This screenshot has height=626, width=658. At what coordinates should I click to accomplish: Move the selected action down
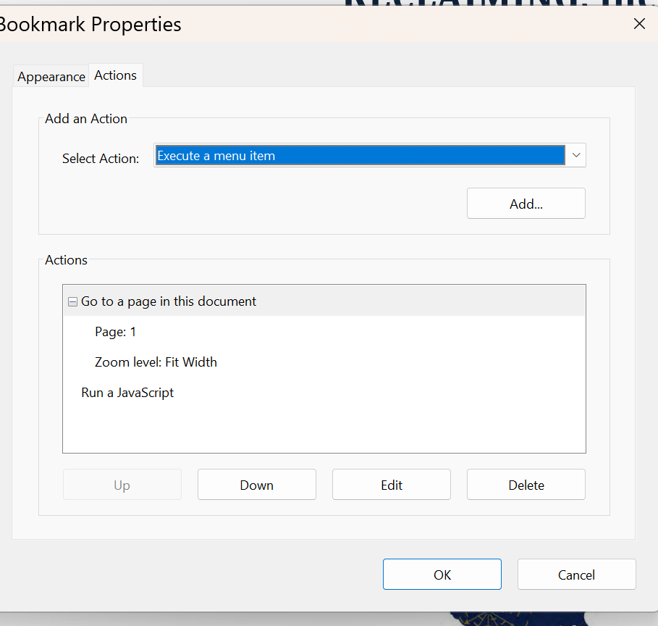pyautogui.click(x=256, y=484)
